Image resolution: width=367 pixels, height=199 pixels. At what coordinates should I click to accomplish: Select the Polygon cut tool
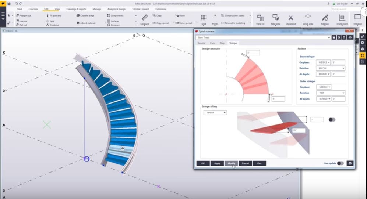click(x=24, y=15)
